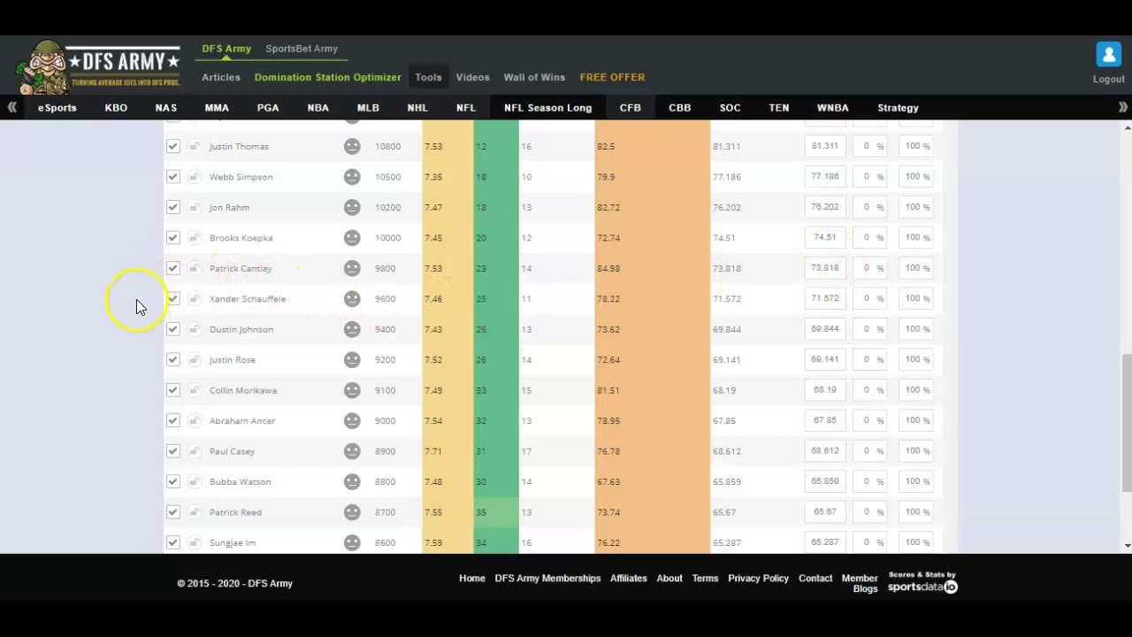Open the Affiliates footer link
Screen dimensions: 1132x637
point(628,579)
